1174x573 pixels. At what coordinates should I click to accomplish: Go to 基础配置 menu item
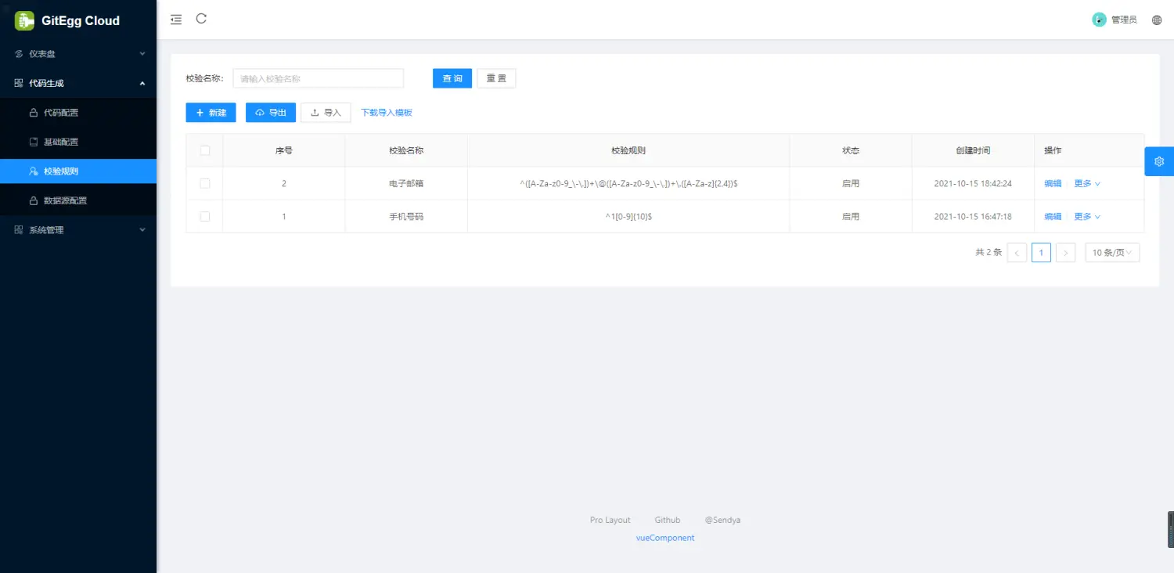pyautogui.click(x=78, y=142)
